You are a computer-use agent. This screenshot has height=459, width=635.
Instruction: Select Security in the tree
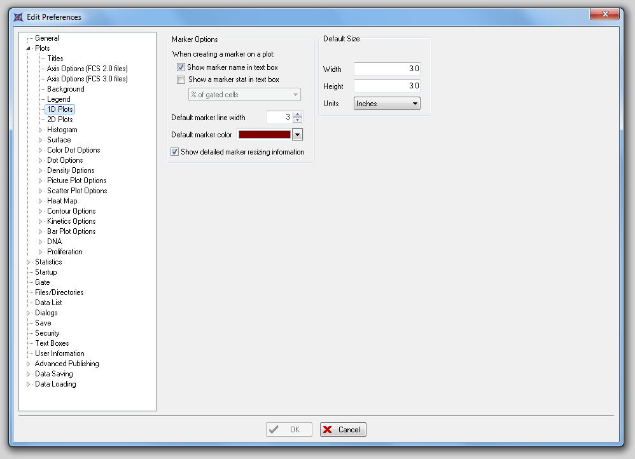coord(47,333)
